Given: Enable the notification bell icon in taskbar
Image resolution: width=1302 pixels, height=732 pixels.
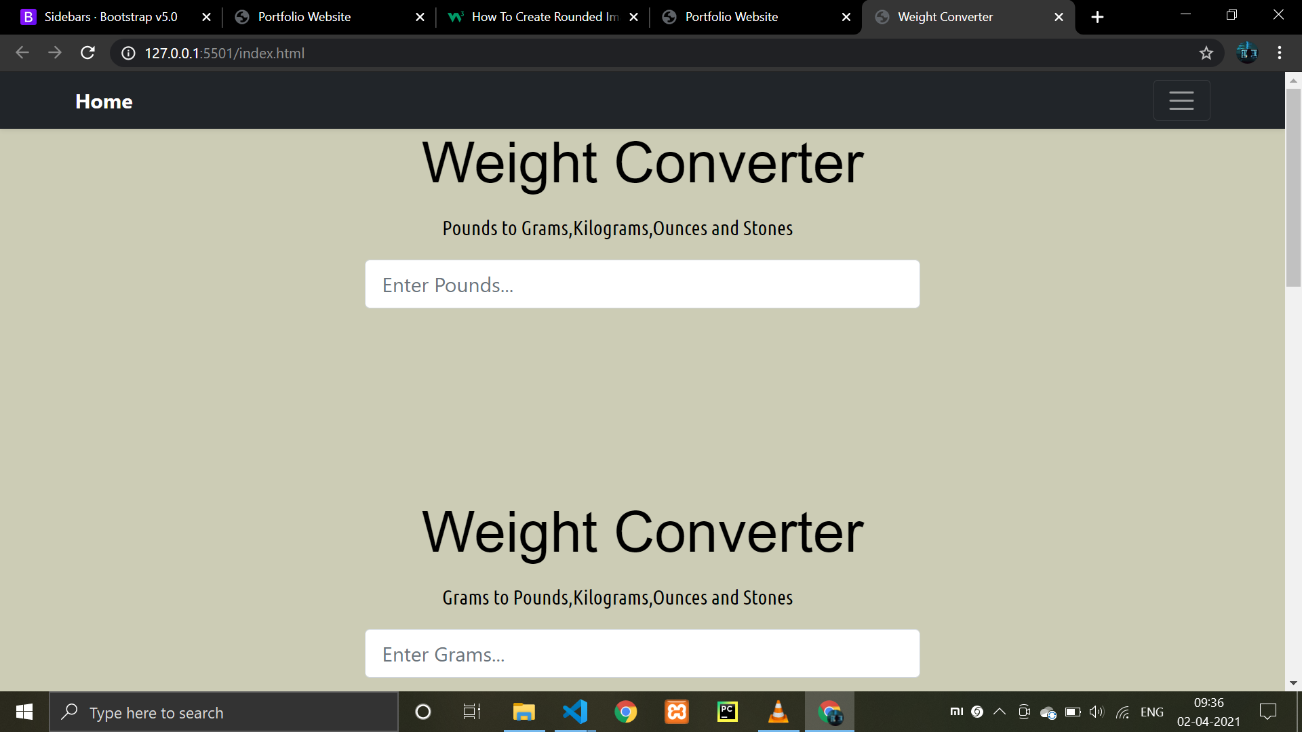Looking at the screenshot, I should (x=1268, y=712).
